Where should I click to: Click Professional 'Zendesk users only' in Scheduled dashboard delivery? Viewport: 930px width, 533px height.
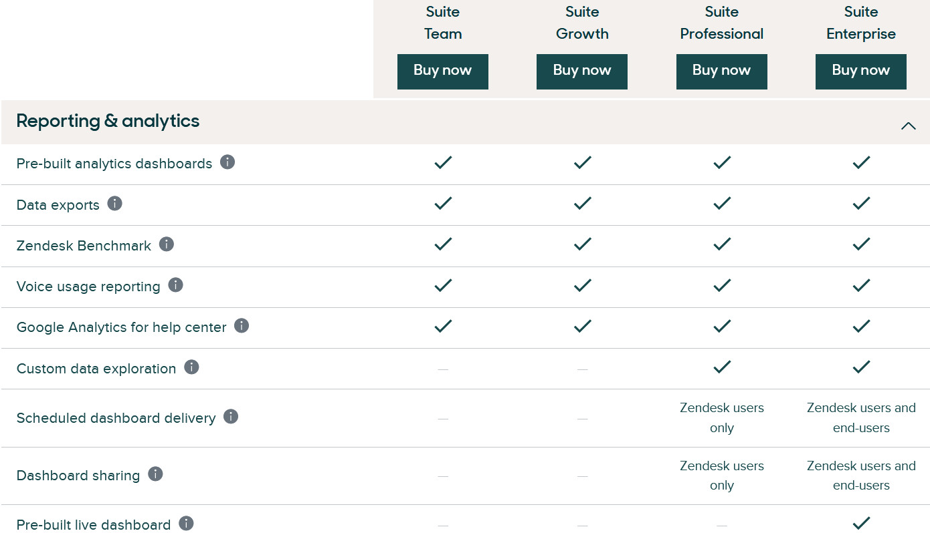pos(722,418)
